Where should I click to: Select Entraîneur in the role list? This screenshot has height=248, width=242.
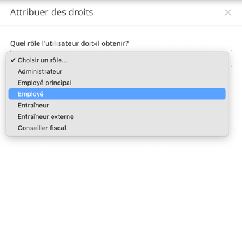(117, 106)
